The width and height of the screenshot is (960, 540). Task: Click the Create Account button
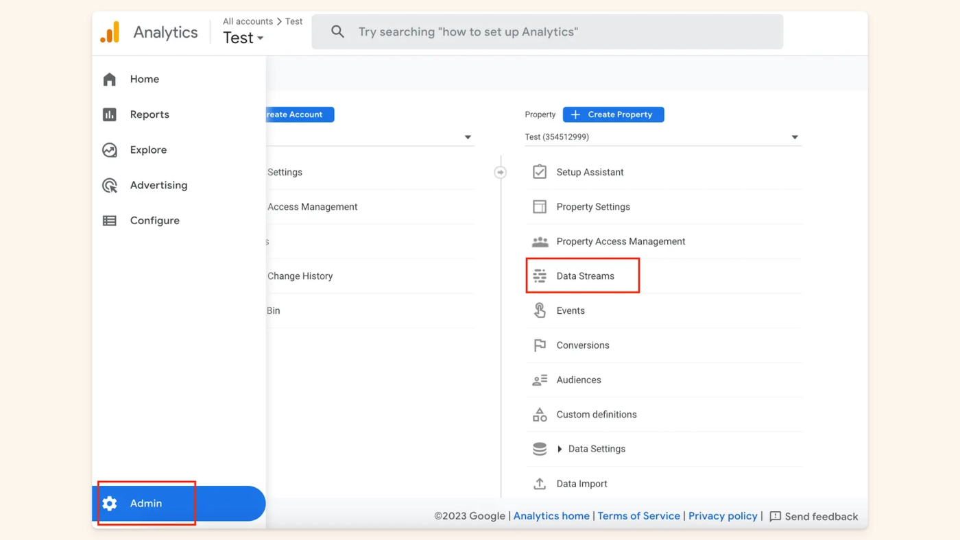(300, 114)
